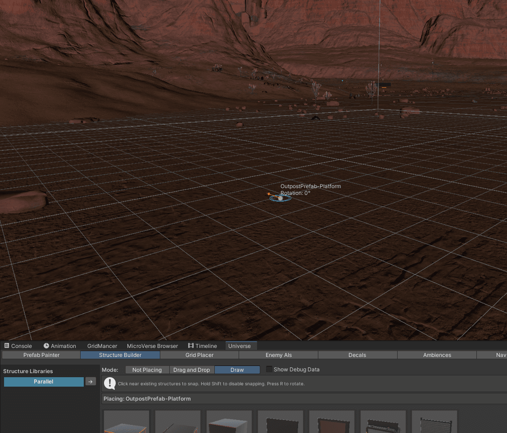Switch mode to Not Placing

(147, 370)
